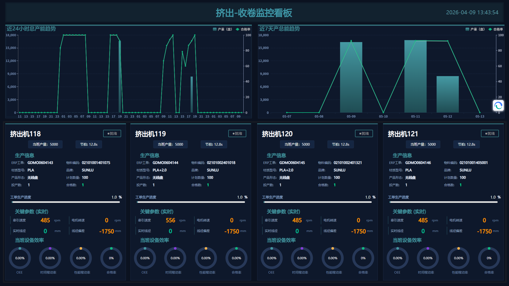This screenshot has height=286, width=509.
Task: Click the 时间稼动率 gauge of 挤出机119
Action: [x=175, y=258]
